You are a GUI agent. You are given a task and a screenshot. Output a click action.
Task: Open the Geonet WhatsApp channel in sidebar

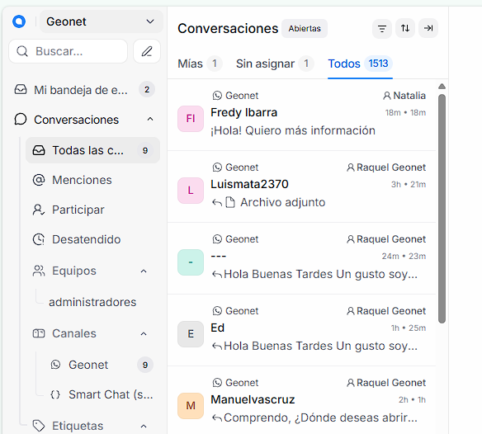click(x=102, y=365)
